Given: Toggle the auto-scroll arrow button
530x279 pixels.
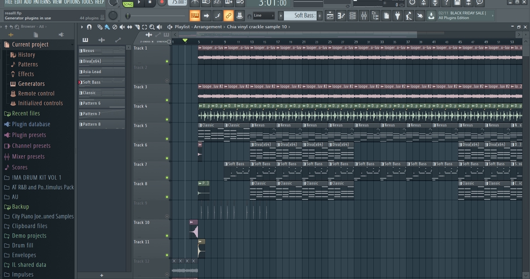Looking at the screenshot, I should coord(206,15).
